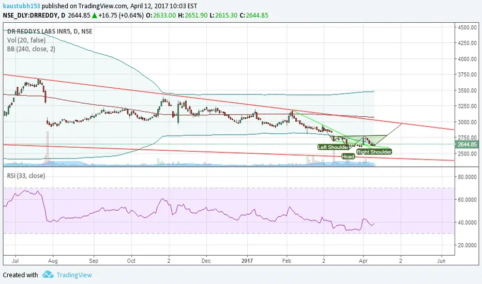Click the green up-arrow change indicator

coord(95,15)
